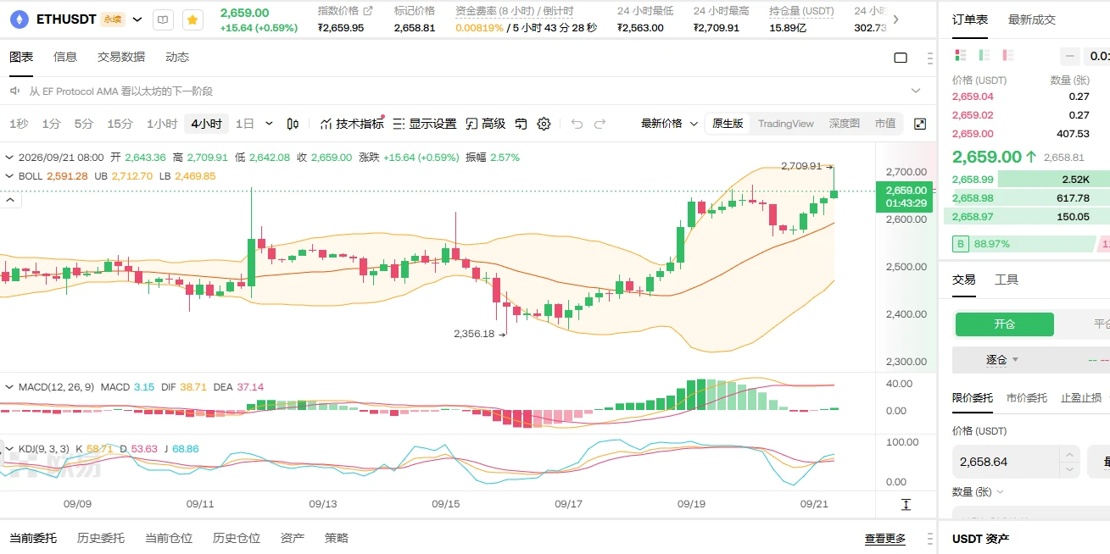The height and width of the screenshot is (554, 1110).
Task: Show both bids and asks order book icon
Action: pos(961,55)
